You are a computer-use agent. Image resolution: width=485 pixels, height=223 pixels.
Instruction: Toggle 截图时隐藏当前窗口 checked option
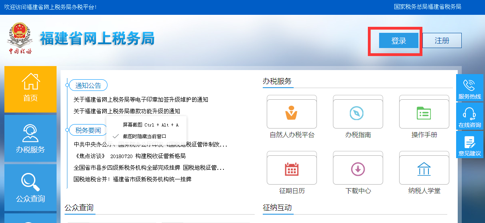point(144,136)
